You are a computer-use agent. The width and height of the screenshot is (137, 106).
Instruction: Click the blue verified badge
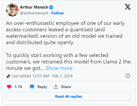(51, 7)
